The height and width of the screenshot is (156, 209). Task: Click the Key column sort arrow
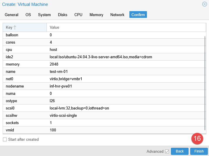15,28
